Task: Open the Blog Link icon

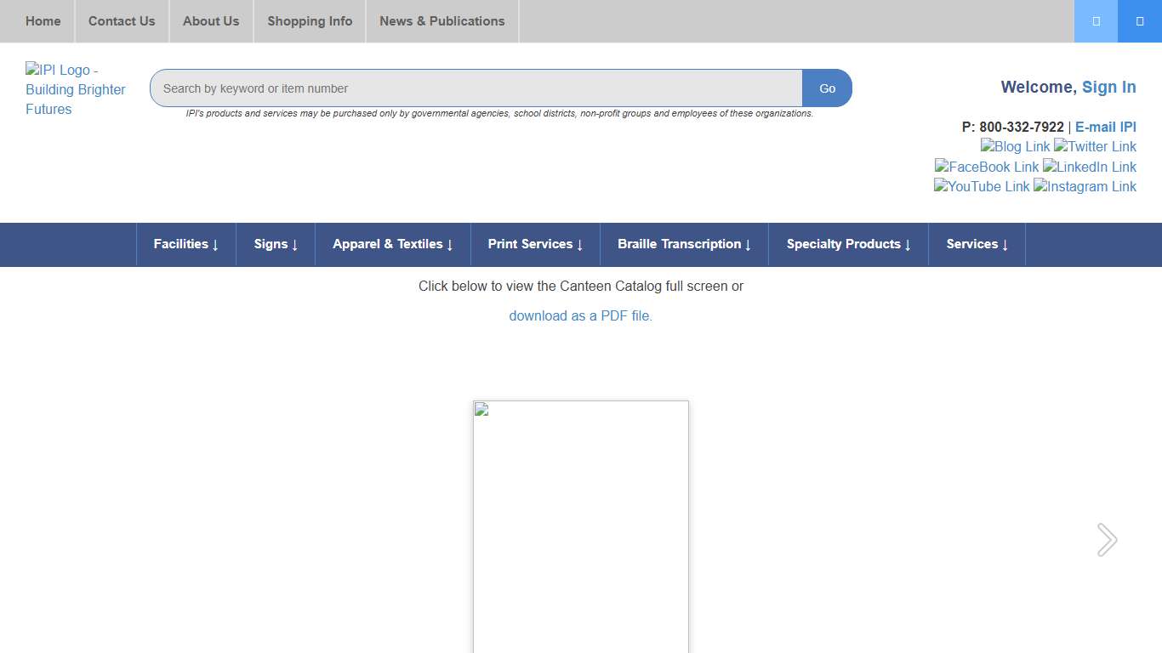Action: 1015,147
